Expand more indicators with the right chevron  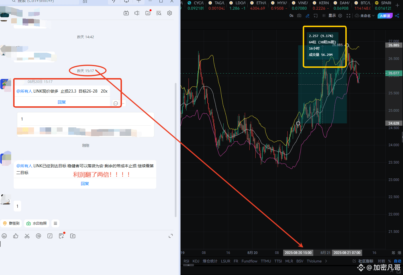tap(326, 261)
